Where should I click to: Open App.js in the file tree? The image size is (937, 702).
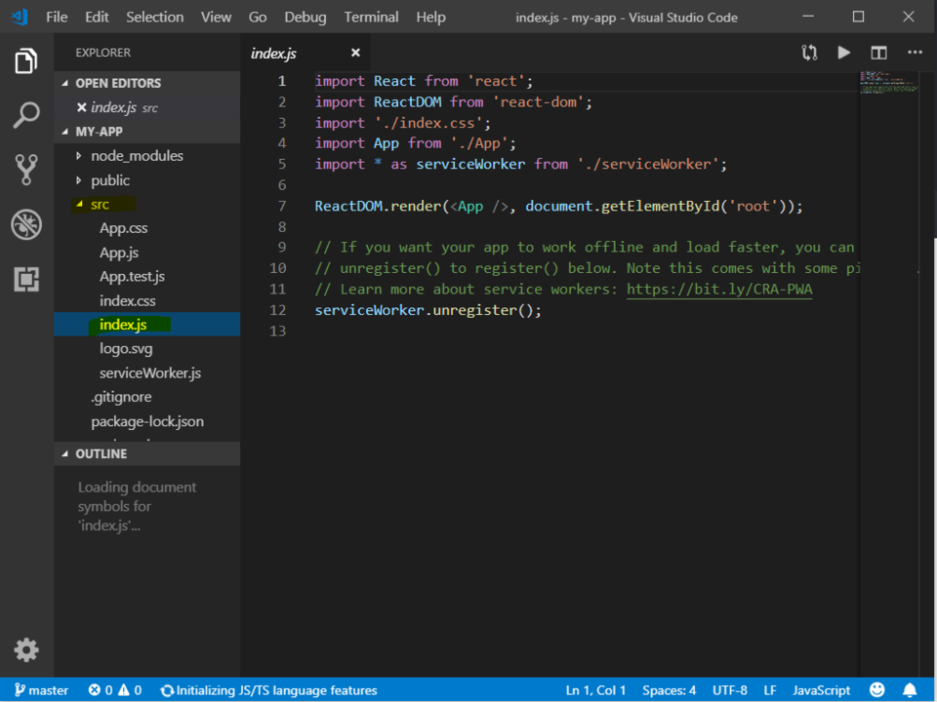pyautogui.click(x=147, y=253)
